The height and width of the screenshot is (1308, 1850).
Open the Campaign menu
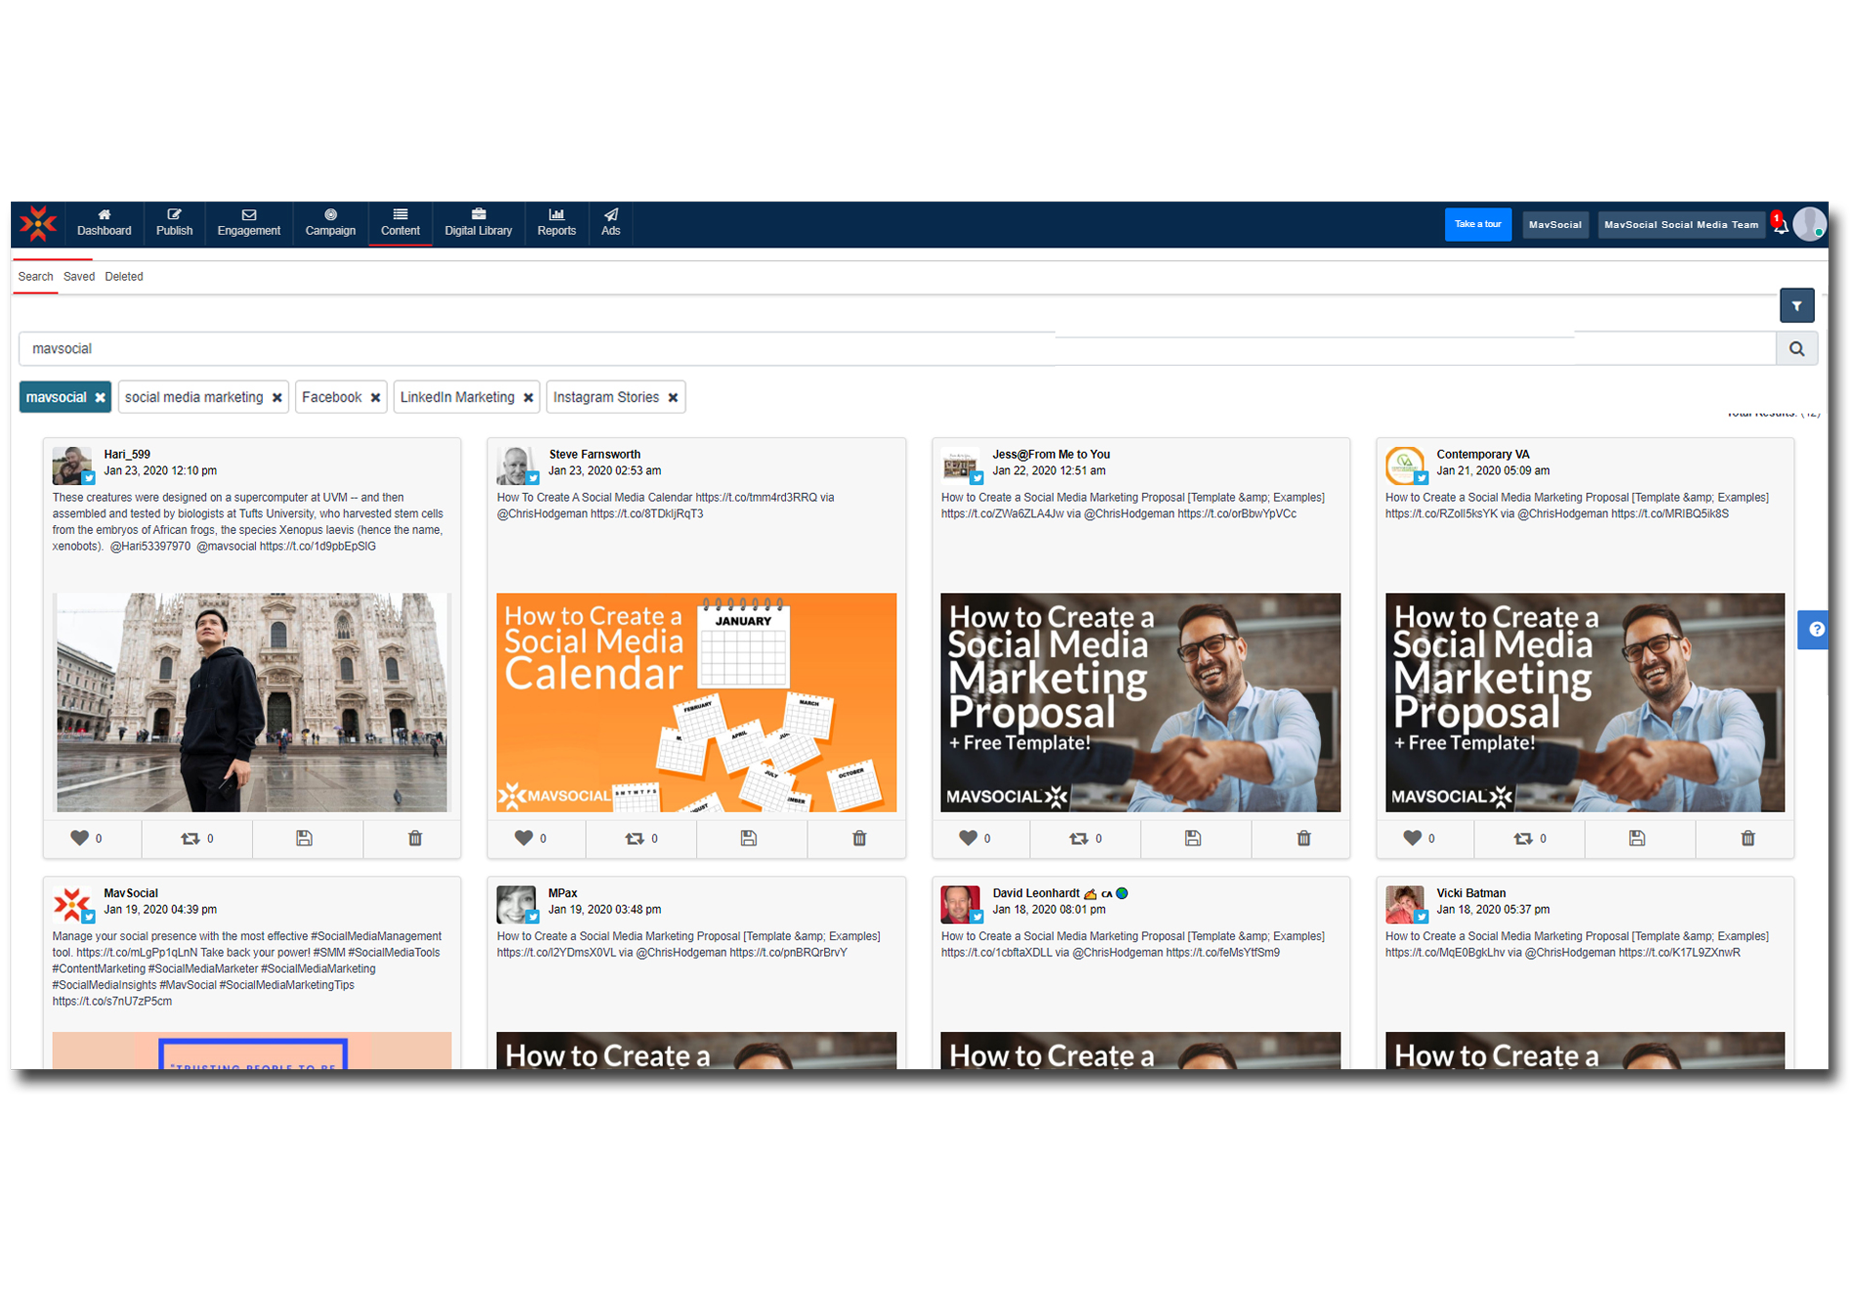(x=330, y=223)
